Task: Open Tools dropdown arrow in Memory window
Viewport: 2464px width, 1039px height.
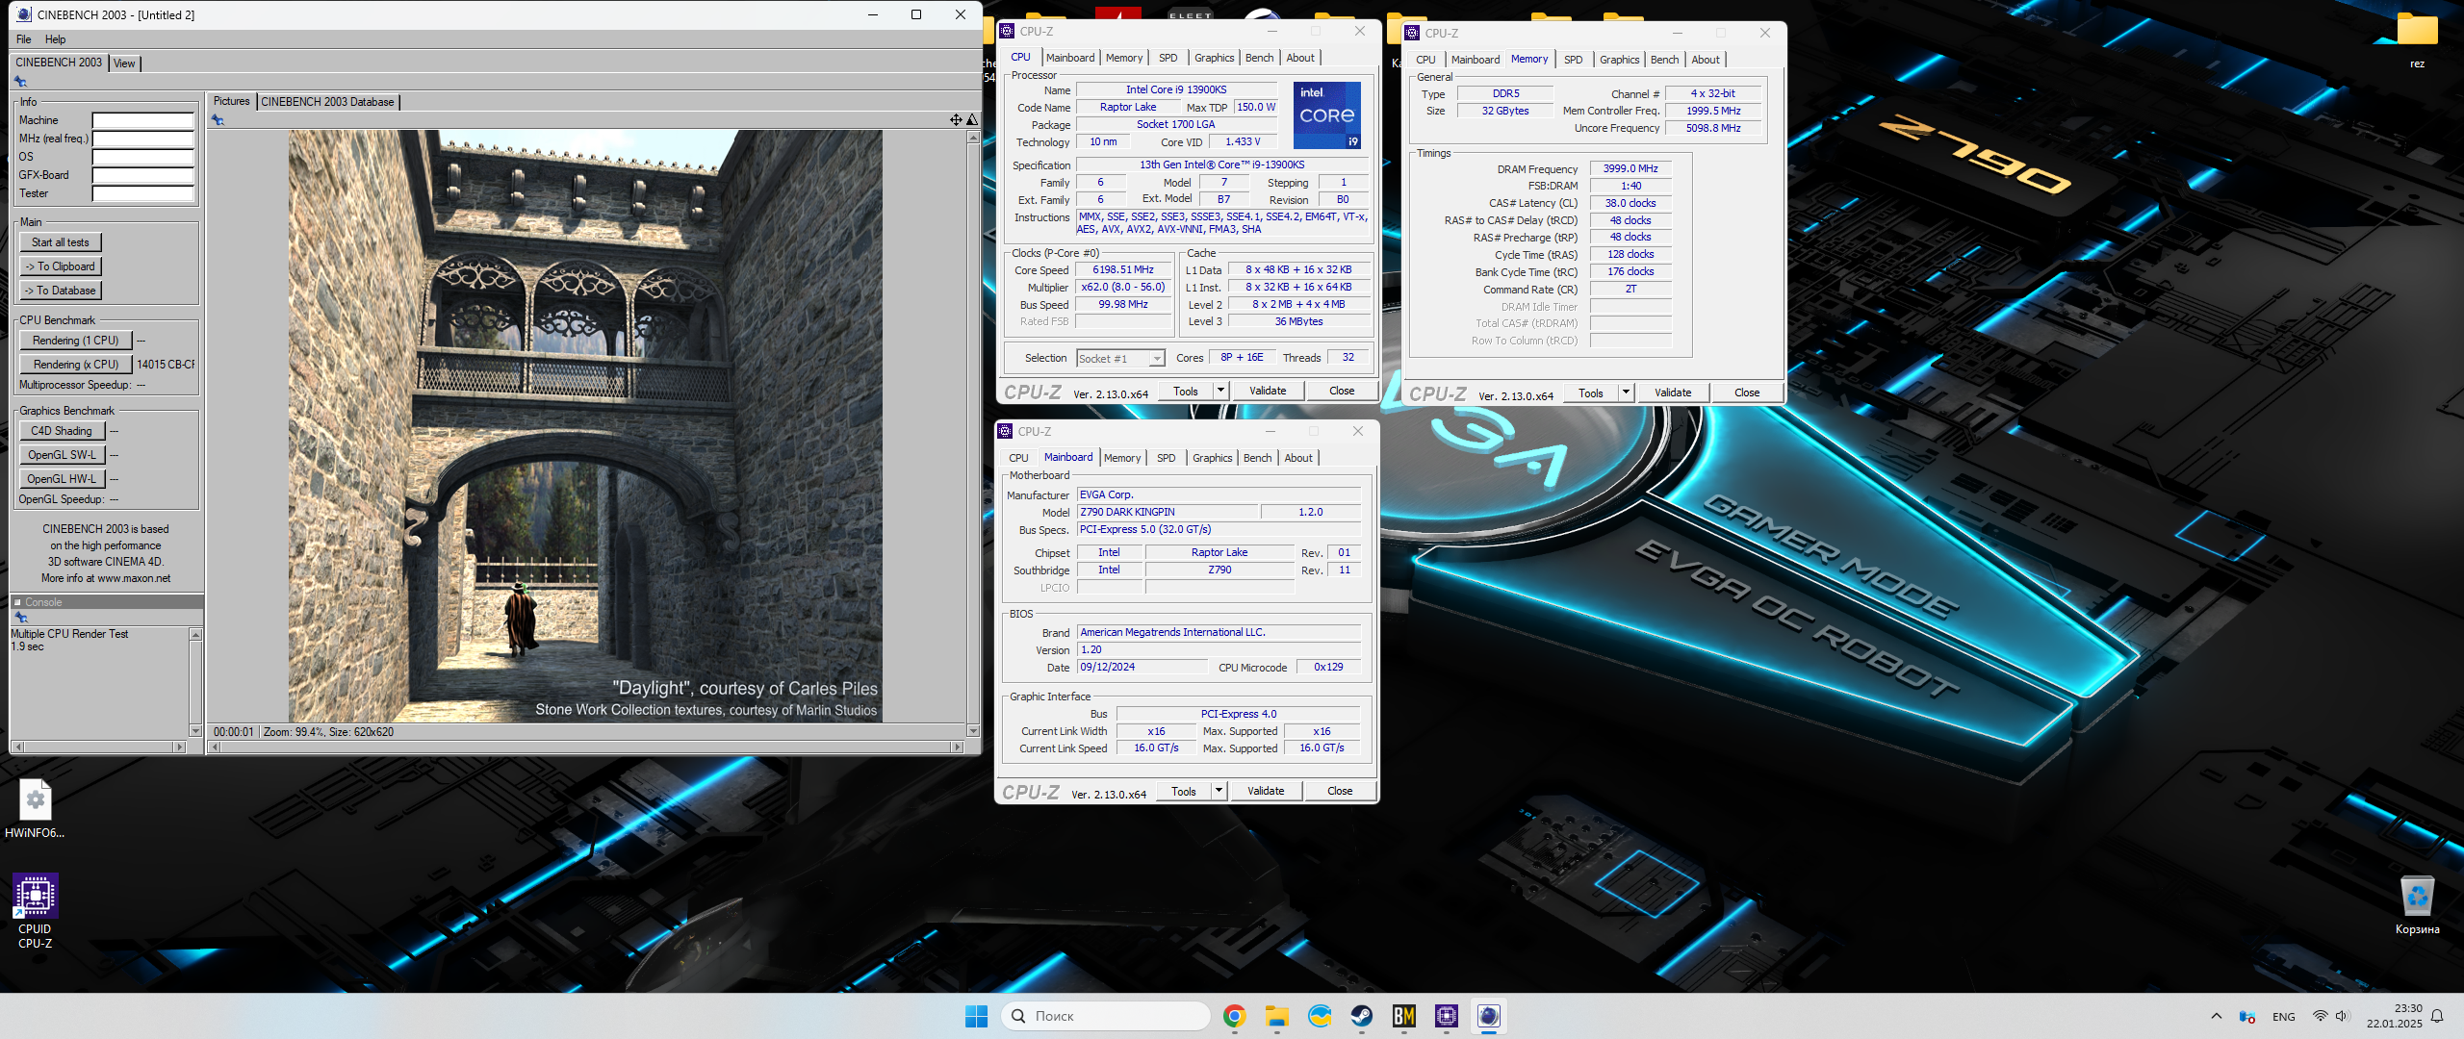Action: click(x=1626, y=393)
